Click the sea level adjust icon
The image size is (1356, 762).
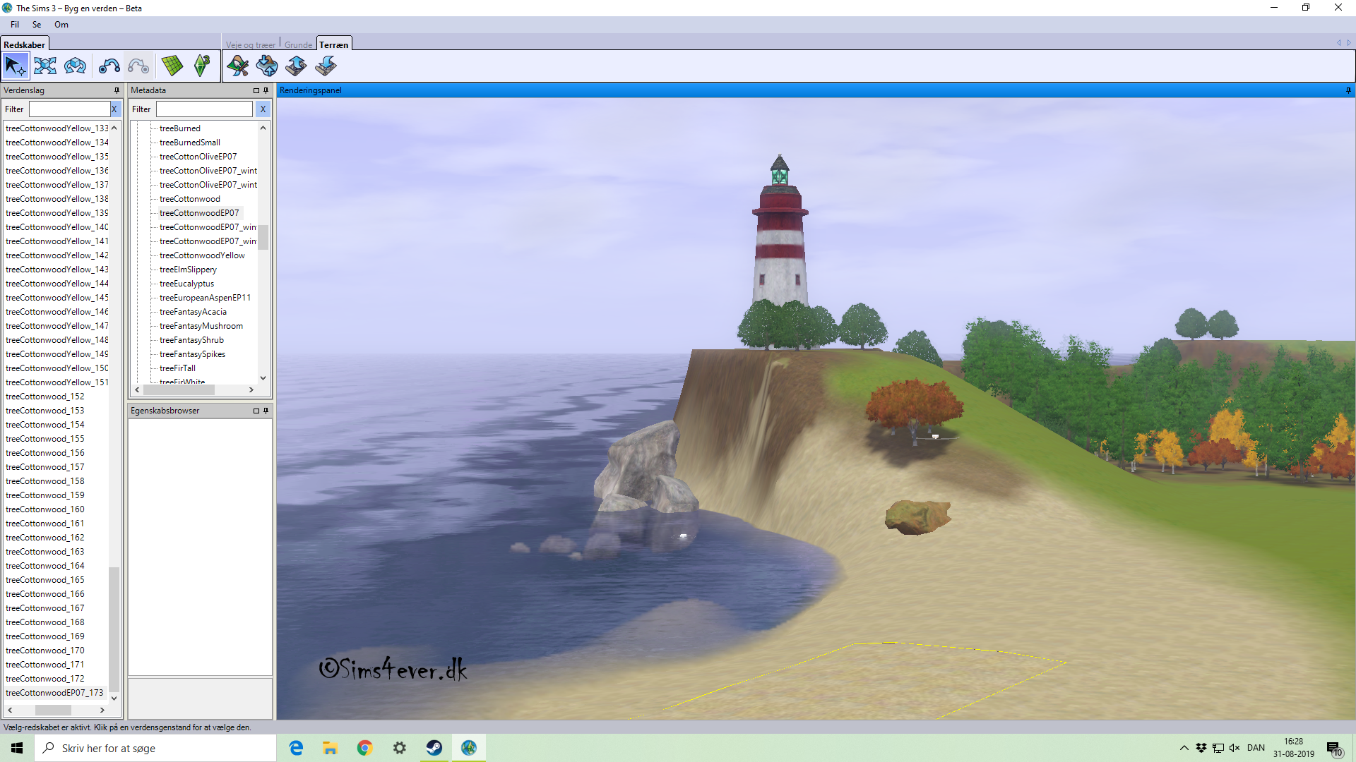(x=267, y=66)
